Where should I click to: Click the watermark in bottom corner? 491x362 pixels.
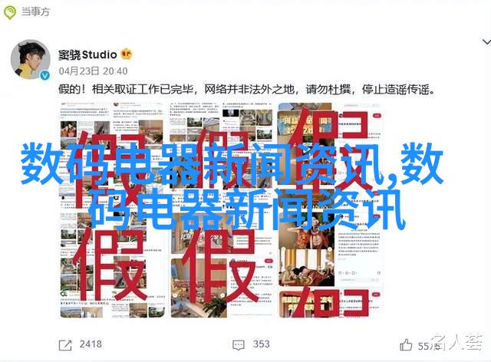[457, 342]
